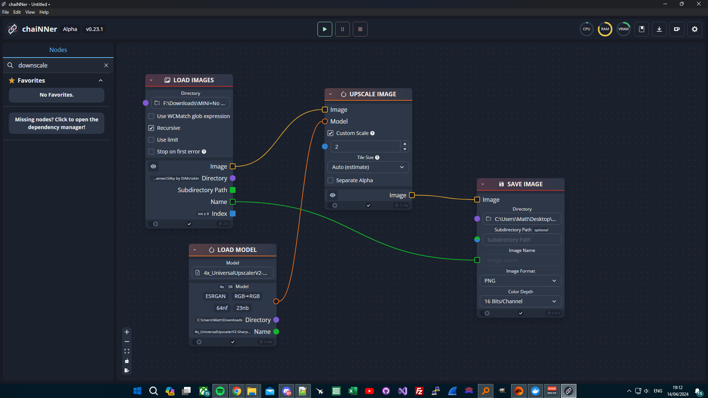Run only the Load Images node
The height and width of the screenshot is (398, 708).
coord(156,224)
